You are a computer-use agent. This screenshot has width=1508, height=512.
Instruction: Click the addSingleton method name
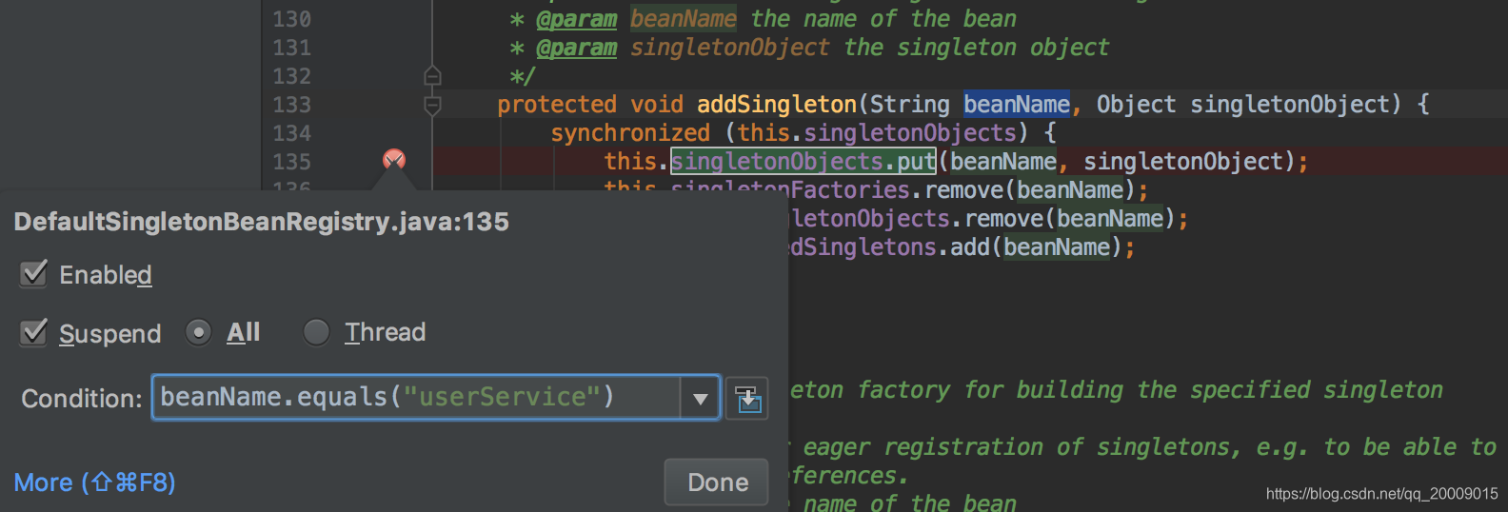[x=777, y=105]
